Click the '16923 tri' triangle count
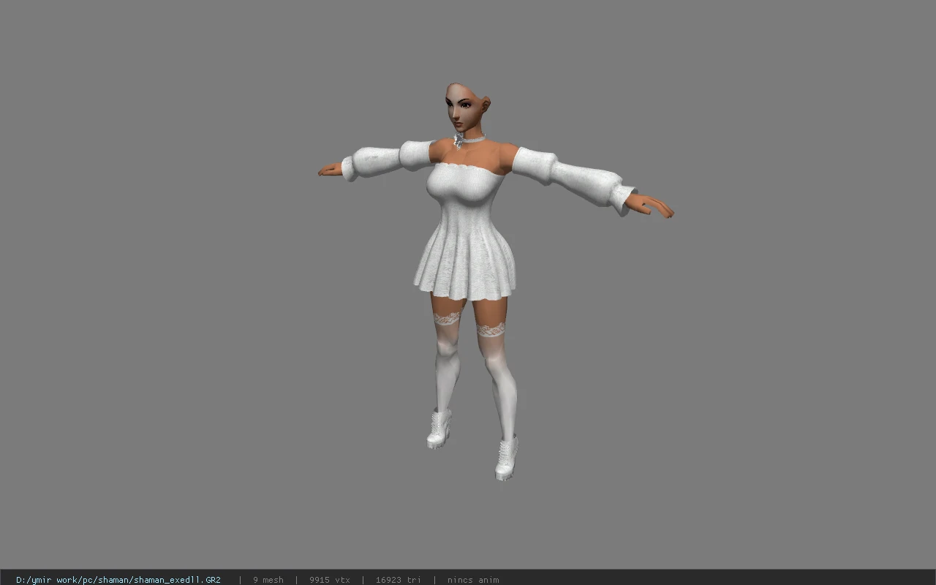The width and height of the screenshot is (936, 585). pos(399,580)
